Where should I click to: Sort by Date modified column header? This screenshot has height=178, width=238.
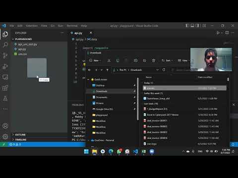click(205, 77)
